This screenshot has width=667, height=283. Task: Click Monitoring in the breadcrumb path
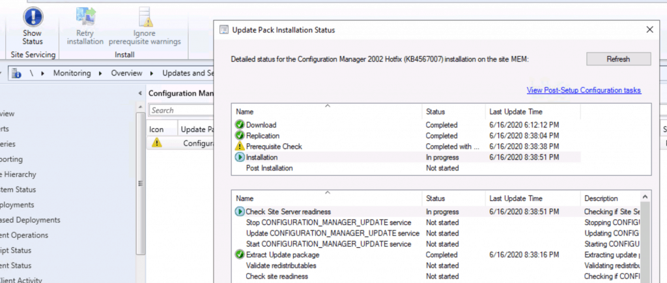click(72, 73)
